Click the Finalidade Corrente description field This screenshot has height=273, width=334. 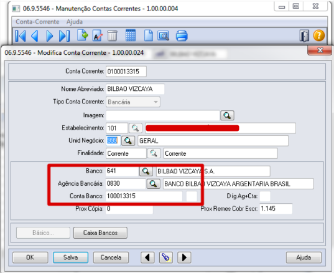[x=220, y=153]
